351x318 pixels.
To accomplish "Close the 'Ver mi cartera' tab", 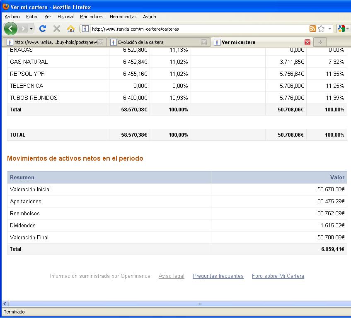I will (307, 42).
